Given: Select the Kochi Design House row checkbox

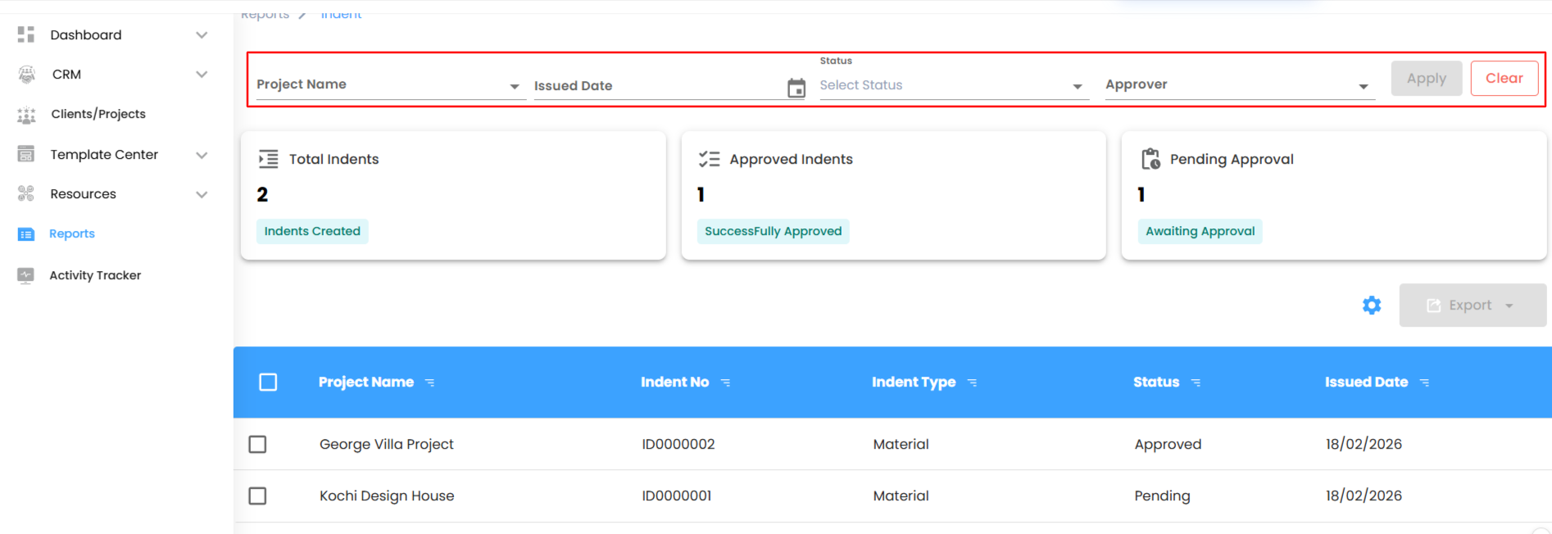Looking at the screenshot, I should tap(257, 496).
